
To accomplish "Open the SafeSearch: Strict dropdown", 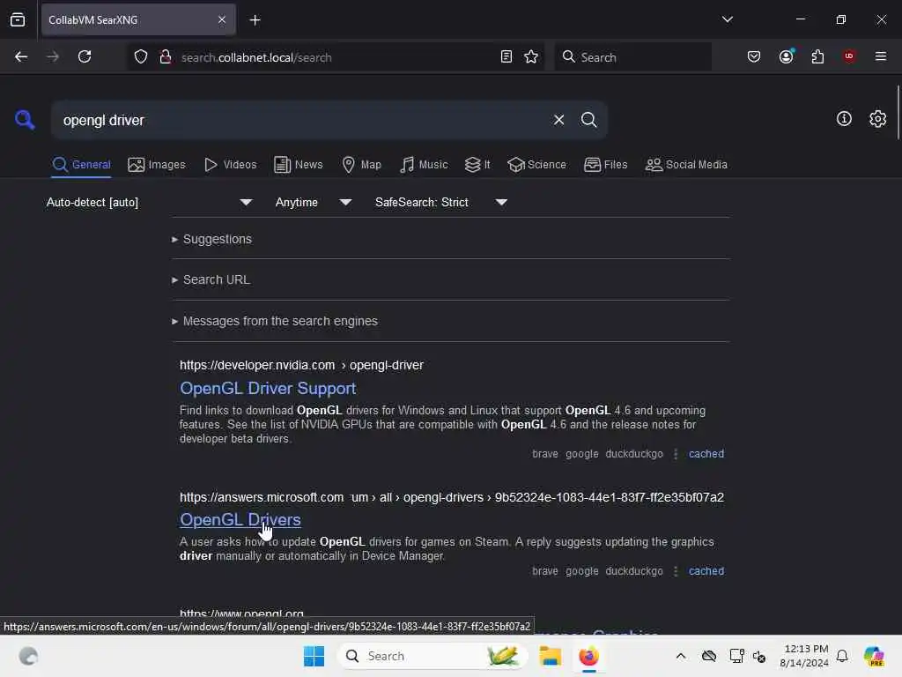I will click(x=441, y=202).
